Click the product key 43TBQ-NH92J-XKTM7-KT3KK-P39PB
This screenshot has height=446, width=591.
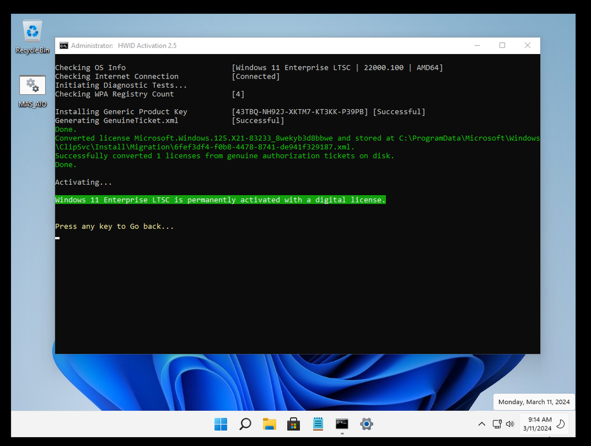(x=299, y=111)
